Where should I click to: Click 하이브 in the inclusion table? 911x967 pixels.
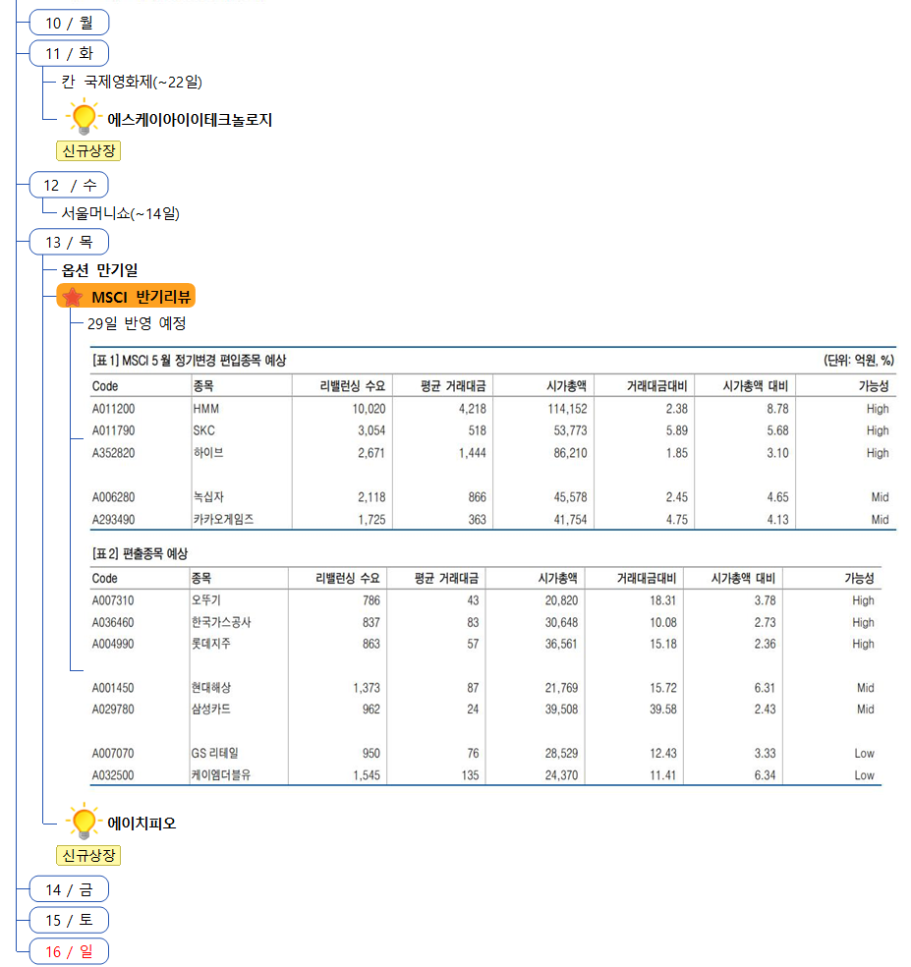208,453
